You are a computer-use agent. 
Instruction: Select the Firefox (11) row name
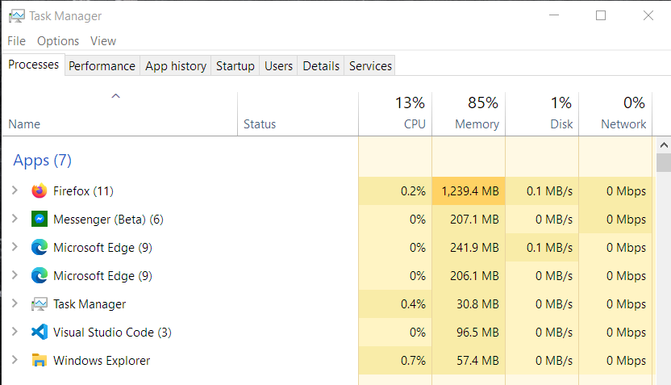click(x=83, y=191)
